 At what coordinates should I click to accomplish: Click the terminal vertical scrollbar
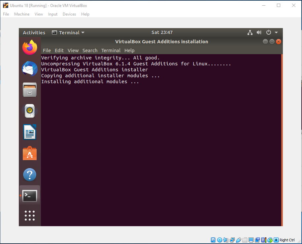[282, 140]
